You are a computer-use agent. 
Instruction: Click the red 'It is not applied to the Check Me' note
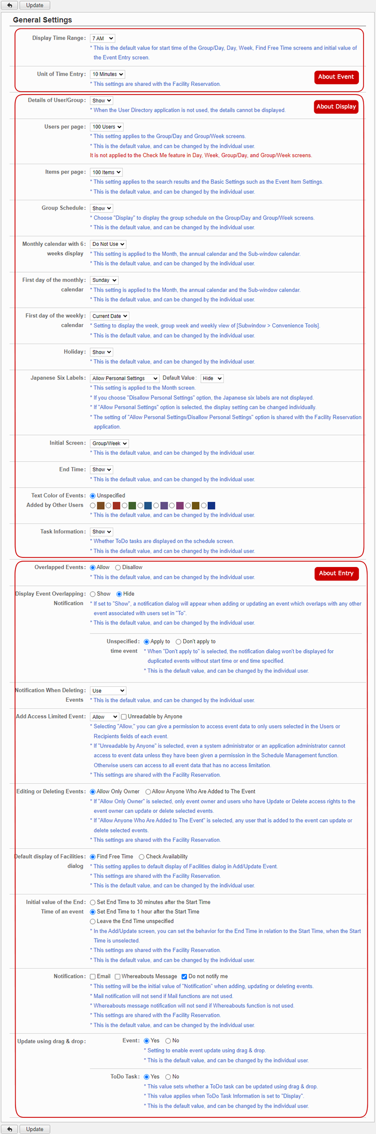[x=201, y=156]
